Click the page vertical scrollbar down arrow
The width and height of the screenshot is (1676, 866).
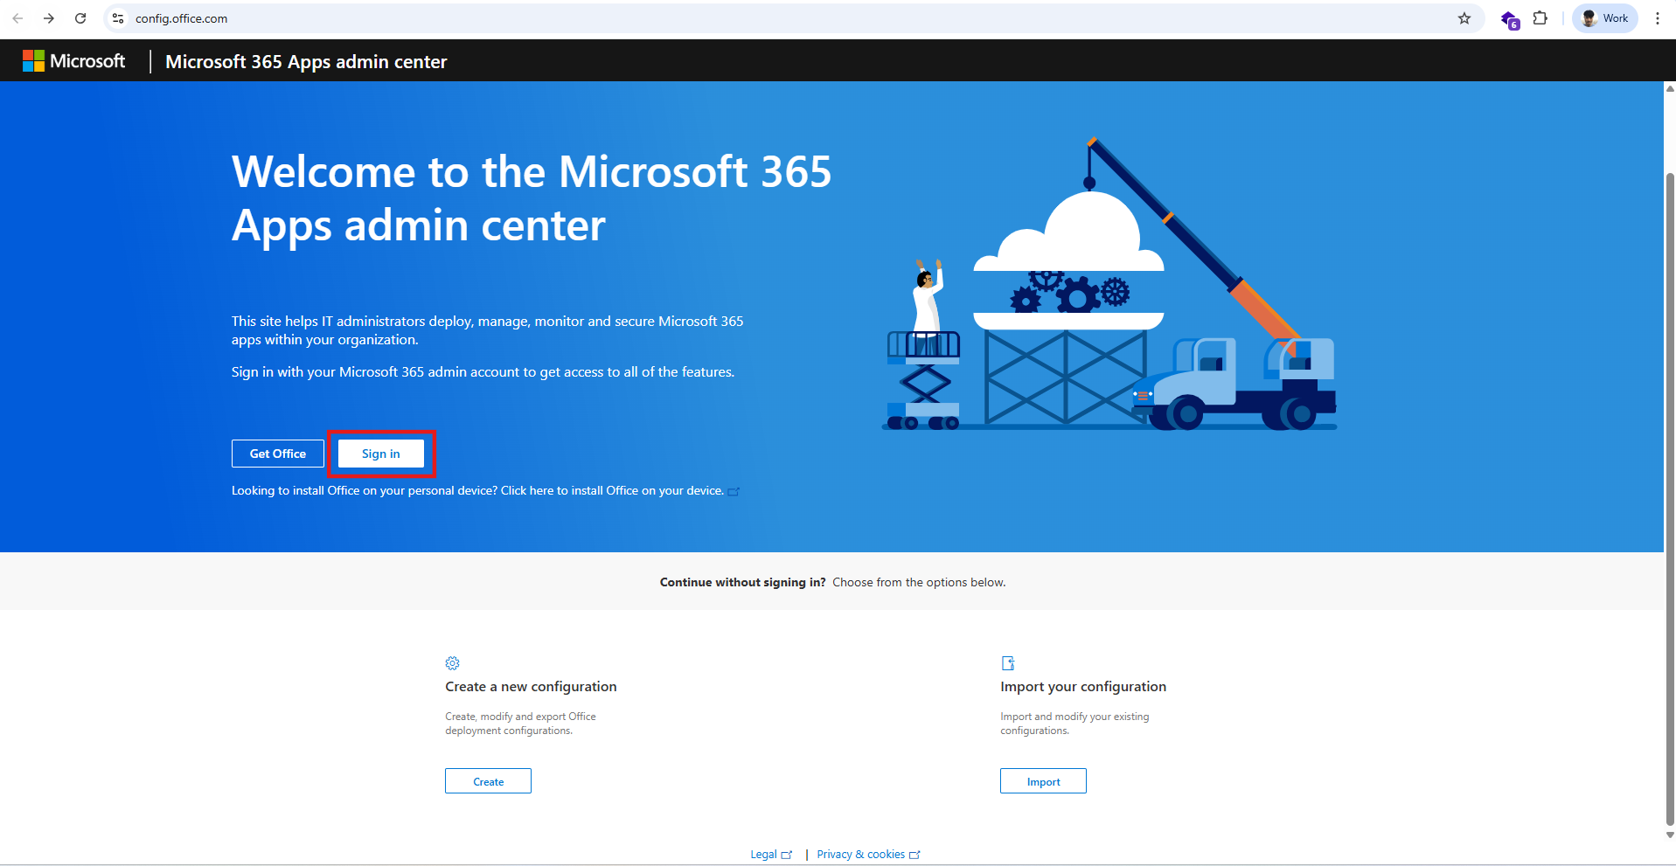coord(1670,835)
